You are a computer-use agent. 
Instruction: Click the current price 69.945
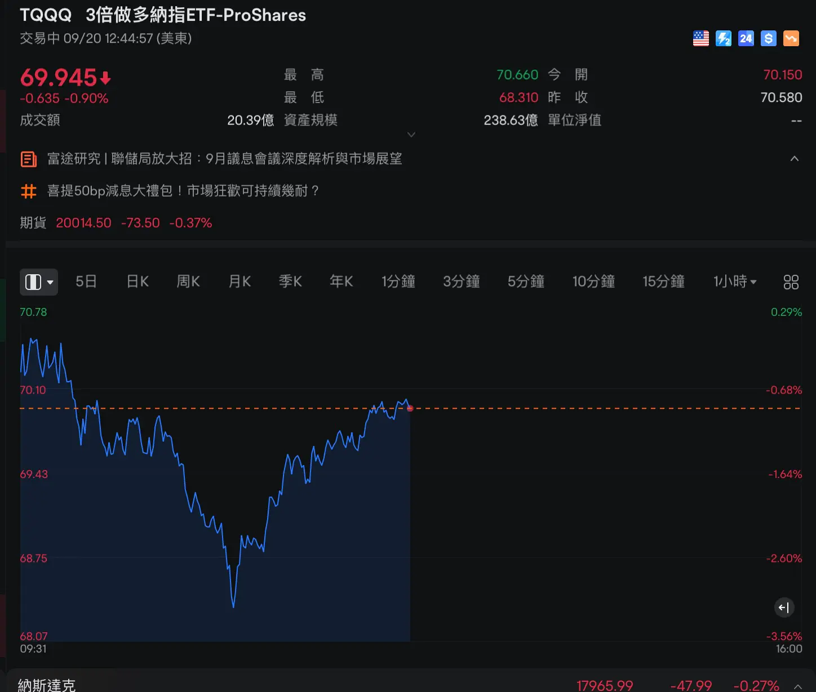59,78
